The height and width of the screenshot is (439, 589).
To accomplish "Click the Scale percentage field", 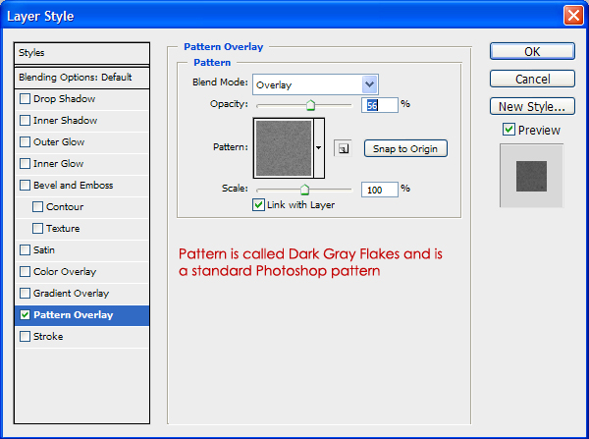I will [379, 190].
